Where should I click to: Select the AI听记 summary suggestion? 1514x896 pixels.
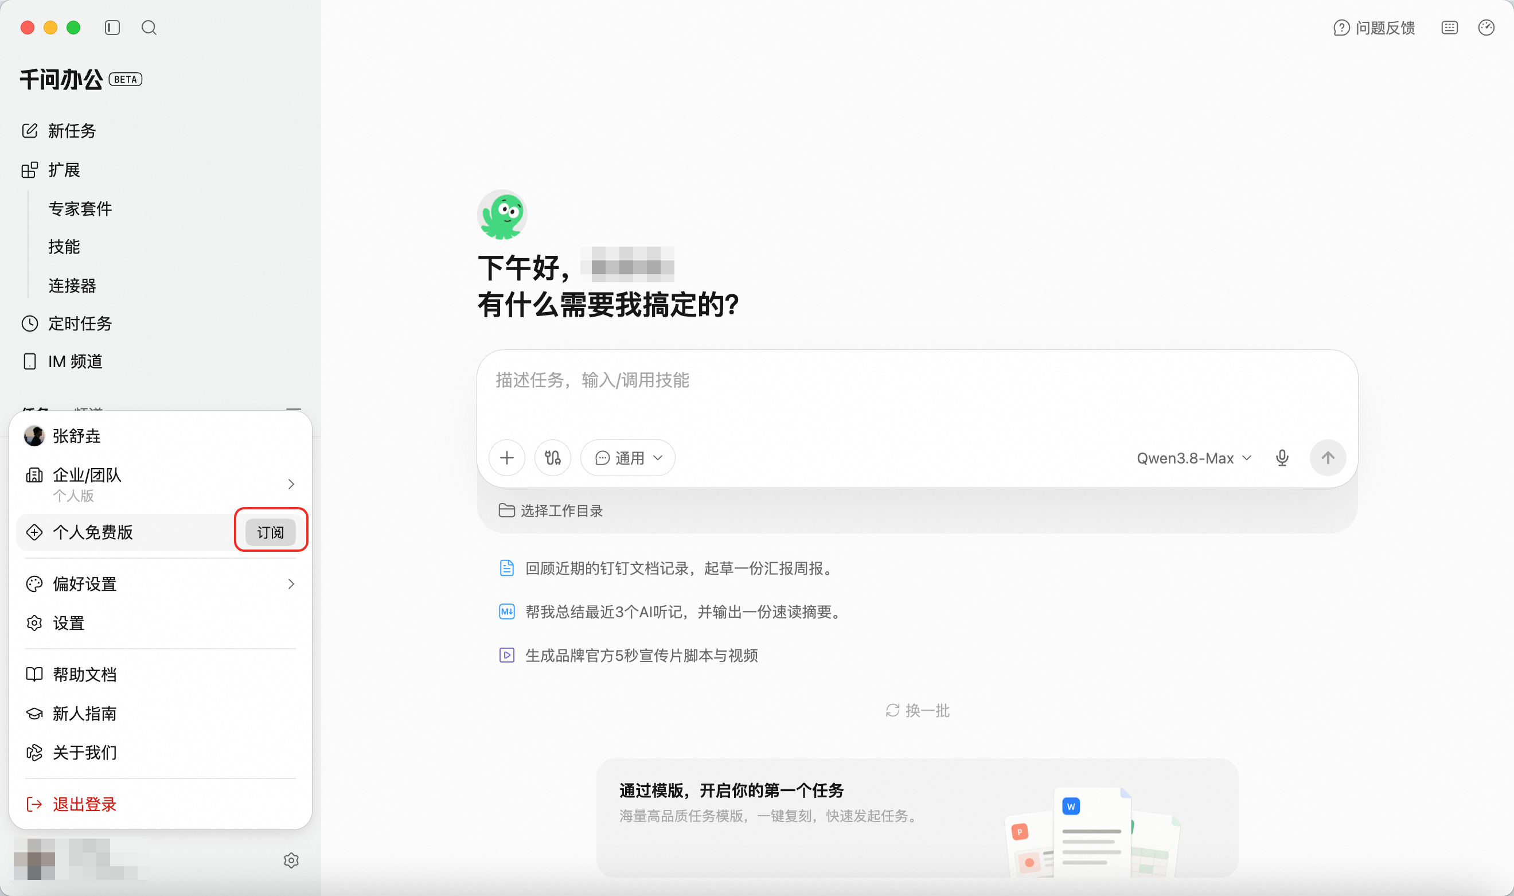tap(671, 611)
